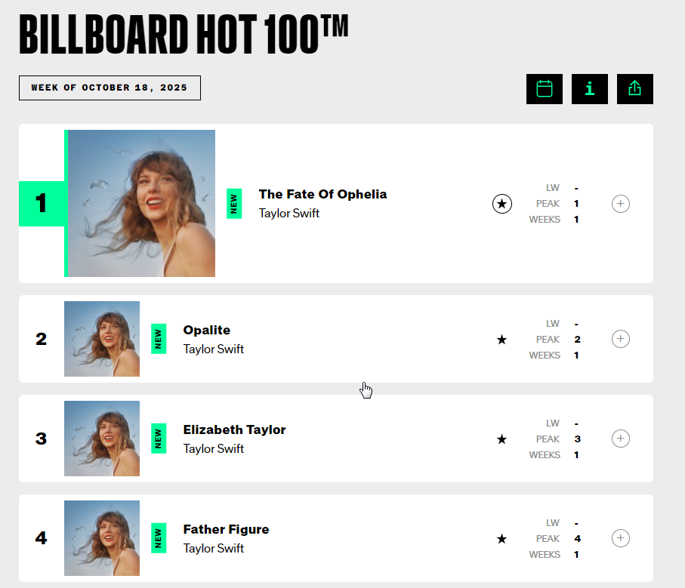Open the Elizabeth Taylor song title
This screenshot has height=588, width=685.
point(234,429)
